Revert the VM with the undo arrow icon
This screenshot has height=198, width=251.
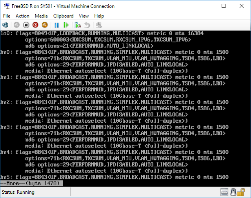point(87,25)
